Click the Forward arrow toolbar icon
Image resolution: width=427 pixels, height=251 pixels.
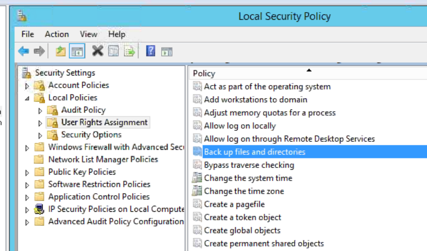(x=39, y=51)
